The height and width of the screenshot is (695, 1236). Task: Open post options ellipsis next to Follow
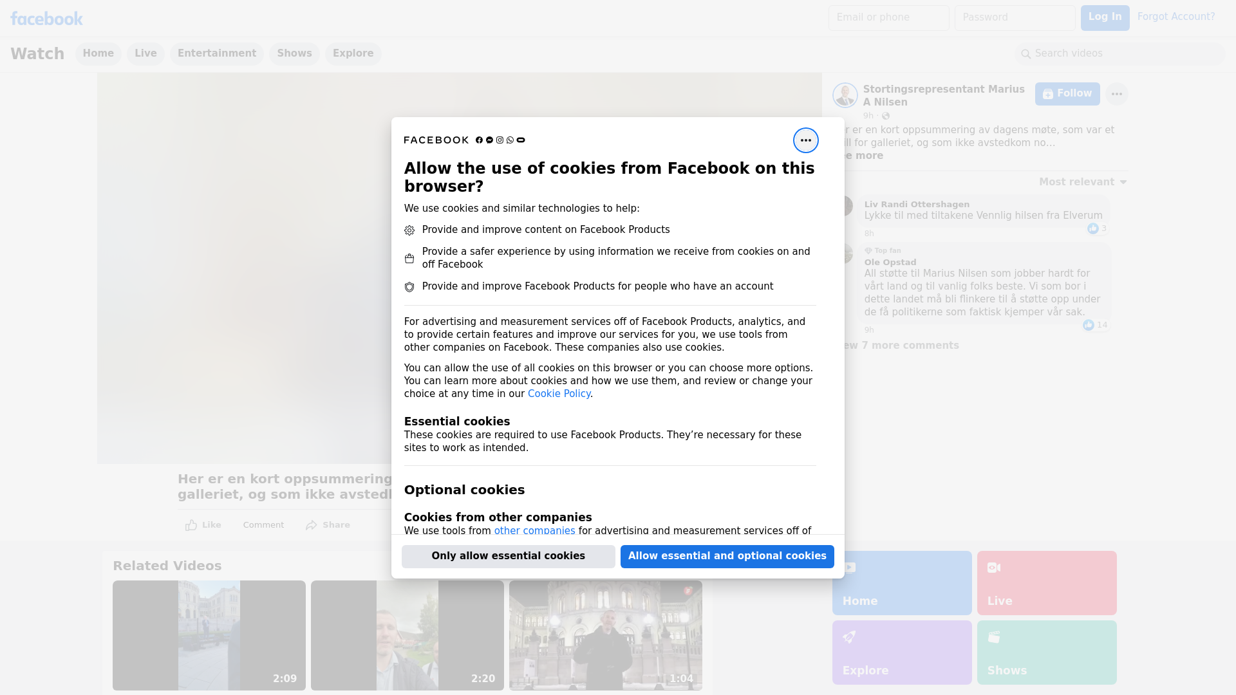1116,94
